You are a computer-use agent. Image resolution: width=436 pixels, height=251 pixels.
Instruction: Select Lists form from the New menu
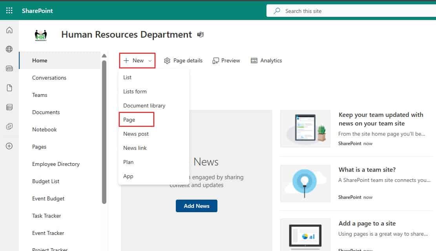[154, 91]
